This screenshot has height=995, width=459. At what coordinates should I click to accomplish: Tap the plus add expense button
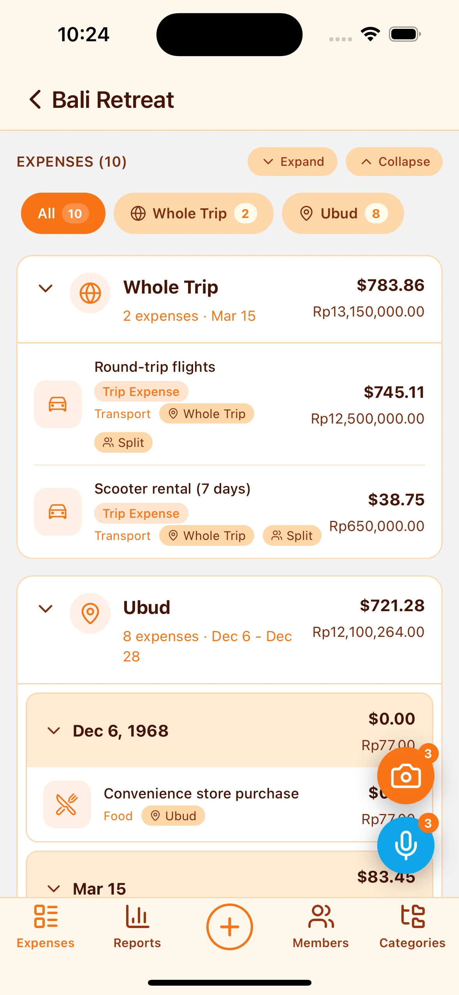(229, 926)
